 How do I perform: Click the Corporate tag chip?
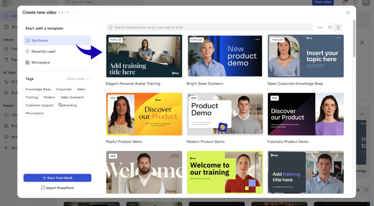pos(64,89)
